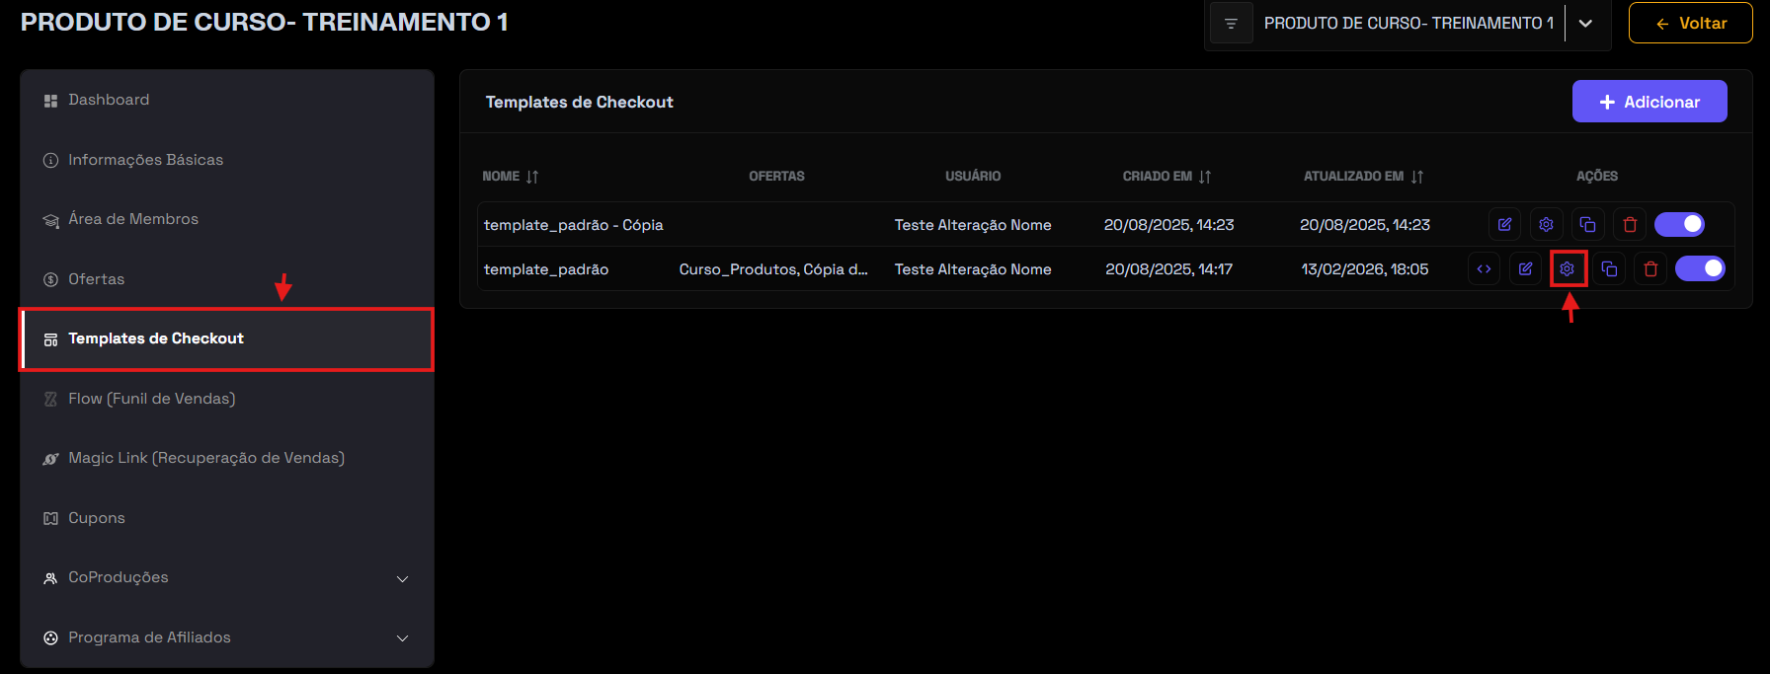
Task: Open settings gear for template_padrão - Cópia
Action: (1546, 225)
